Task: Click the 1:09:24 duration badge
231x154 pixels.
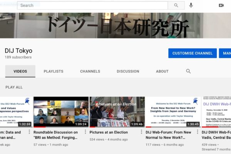Action: click(81, 124)
